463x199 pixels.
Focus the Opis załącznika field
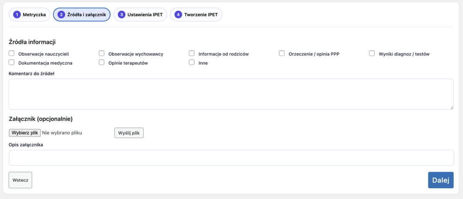[x=231, y=158]
